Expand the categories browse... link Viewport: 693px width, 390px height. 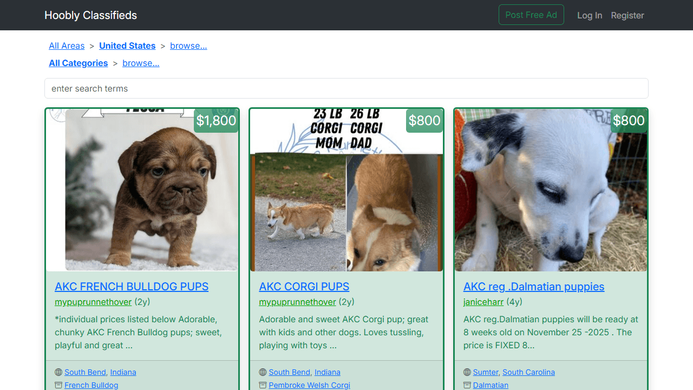click(x=141, y=63)
